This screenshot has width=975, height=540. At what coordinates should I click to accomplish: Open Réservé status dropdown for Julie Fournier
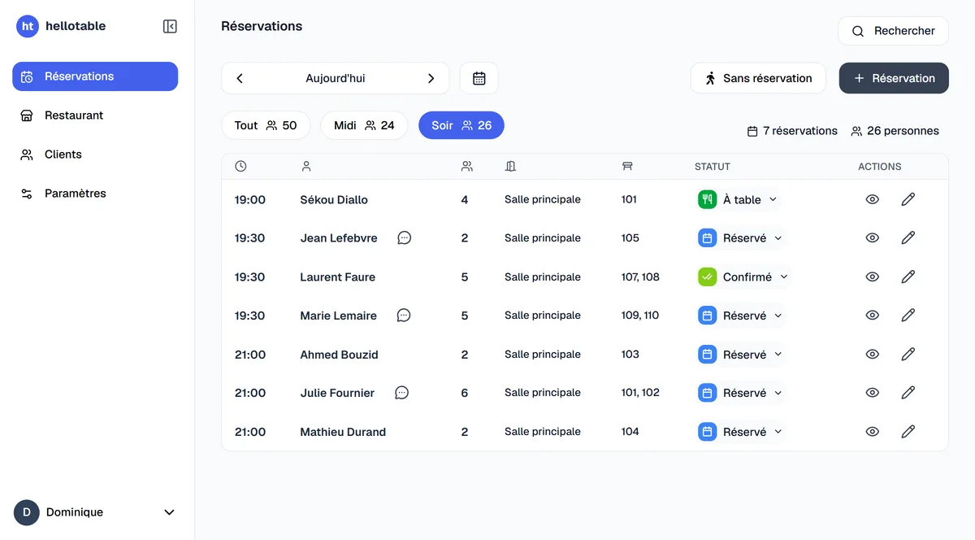pyautogui.click(x=741, y=393)
